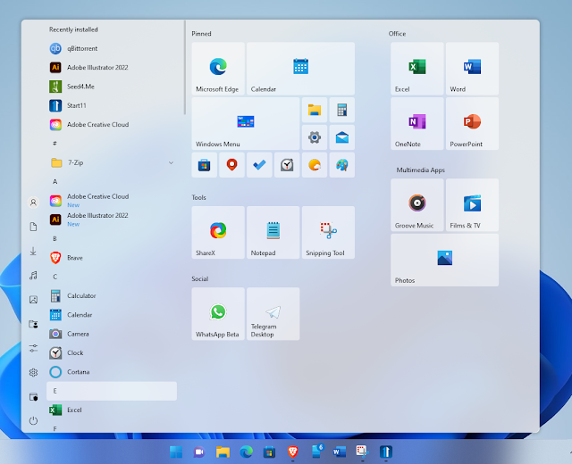
Task: Open Start11 in the app list
Action: (112, 105)
